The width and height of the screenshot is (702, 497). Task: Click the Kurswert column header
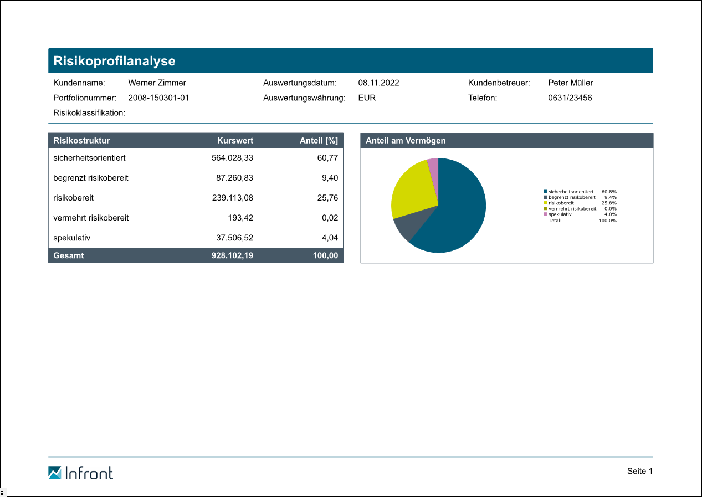(235, 141)
